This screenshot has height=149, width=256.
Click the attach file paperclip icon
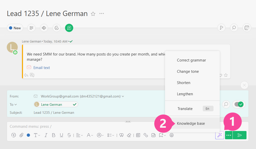(21, 135)
